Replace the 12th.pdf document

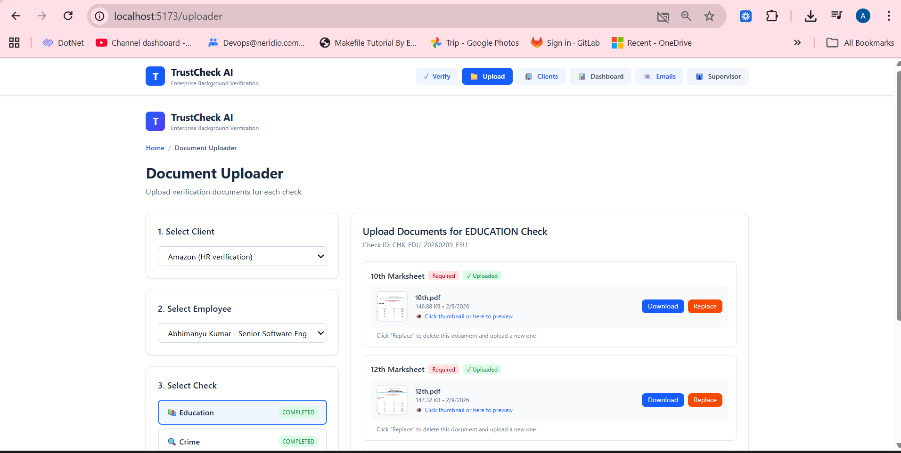705,400
